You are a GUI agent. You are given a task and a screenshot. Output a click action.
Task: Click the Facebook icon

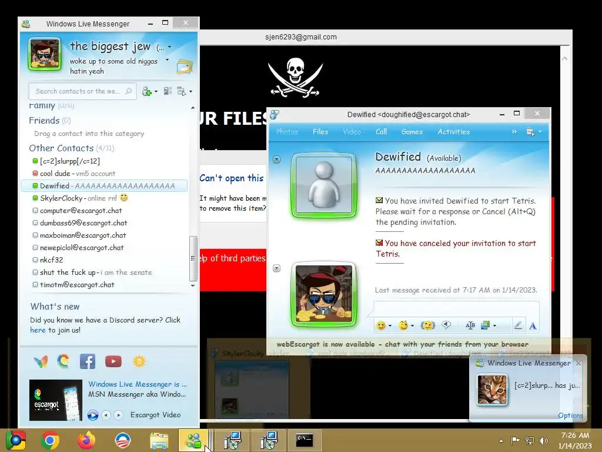click(x=88, y=361)
